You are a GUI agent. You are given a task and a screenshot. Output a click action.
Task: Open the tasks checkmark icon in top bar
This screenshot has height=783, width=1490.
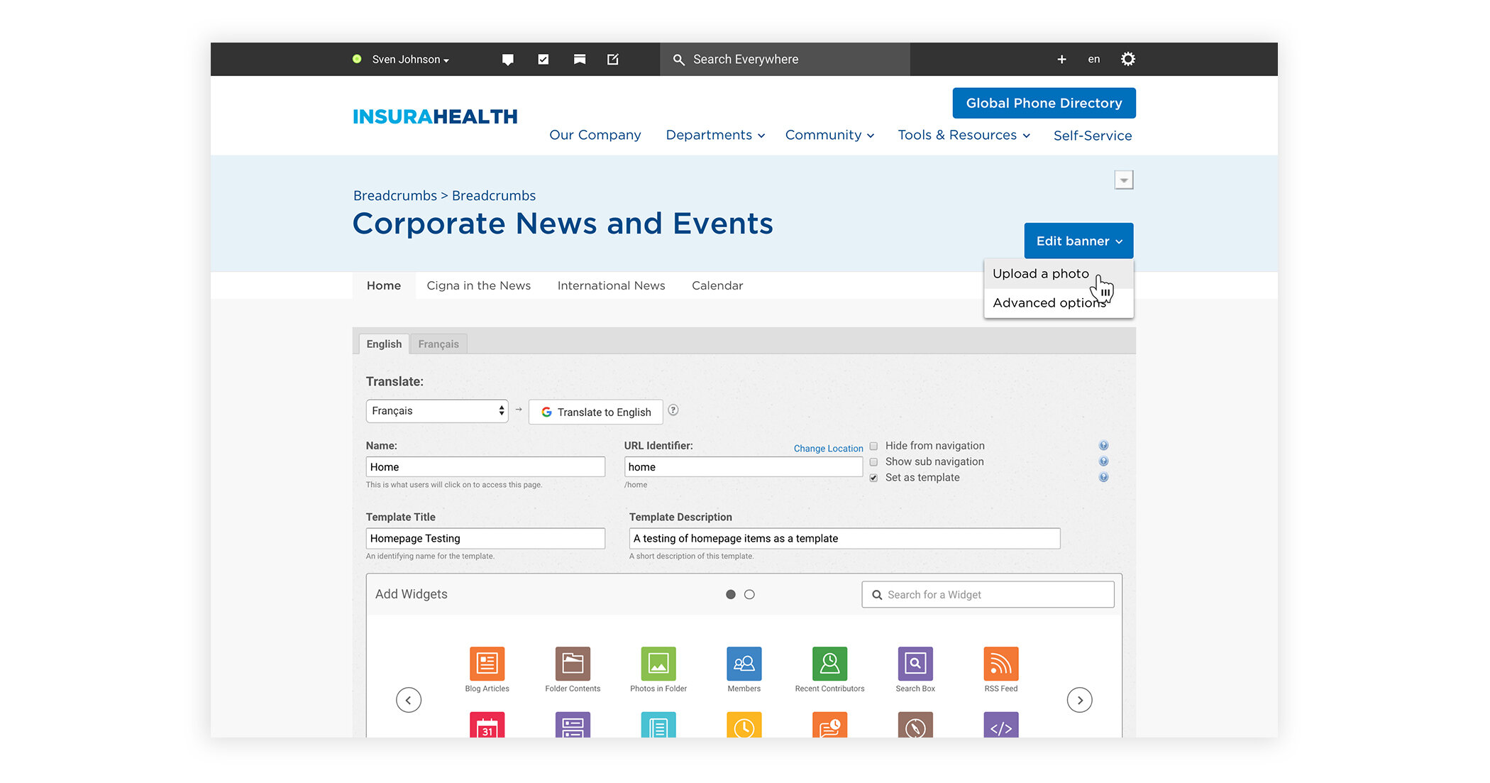543,60
